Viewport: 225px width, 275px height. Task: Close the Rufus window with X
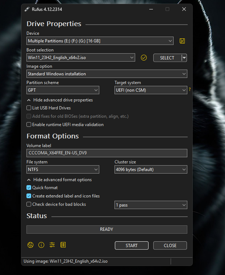pos(184,9)
